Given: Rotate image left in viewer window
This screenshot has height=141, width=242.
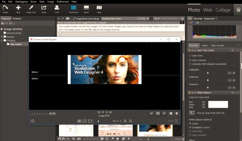Looking at the screenshot, I should [50, 114].
